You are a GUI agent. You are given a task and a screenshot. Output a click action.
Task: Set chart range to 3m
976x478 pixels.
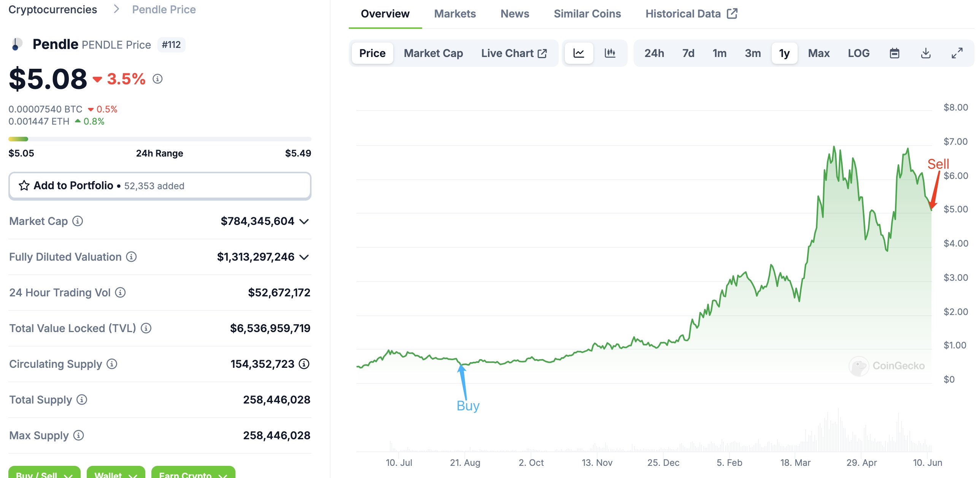pyautogui.click(x=753, y=53)
